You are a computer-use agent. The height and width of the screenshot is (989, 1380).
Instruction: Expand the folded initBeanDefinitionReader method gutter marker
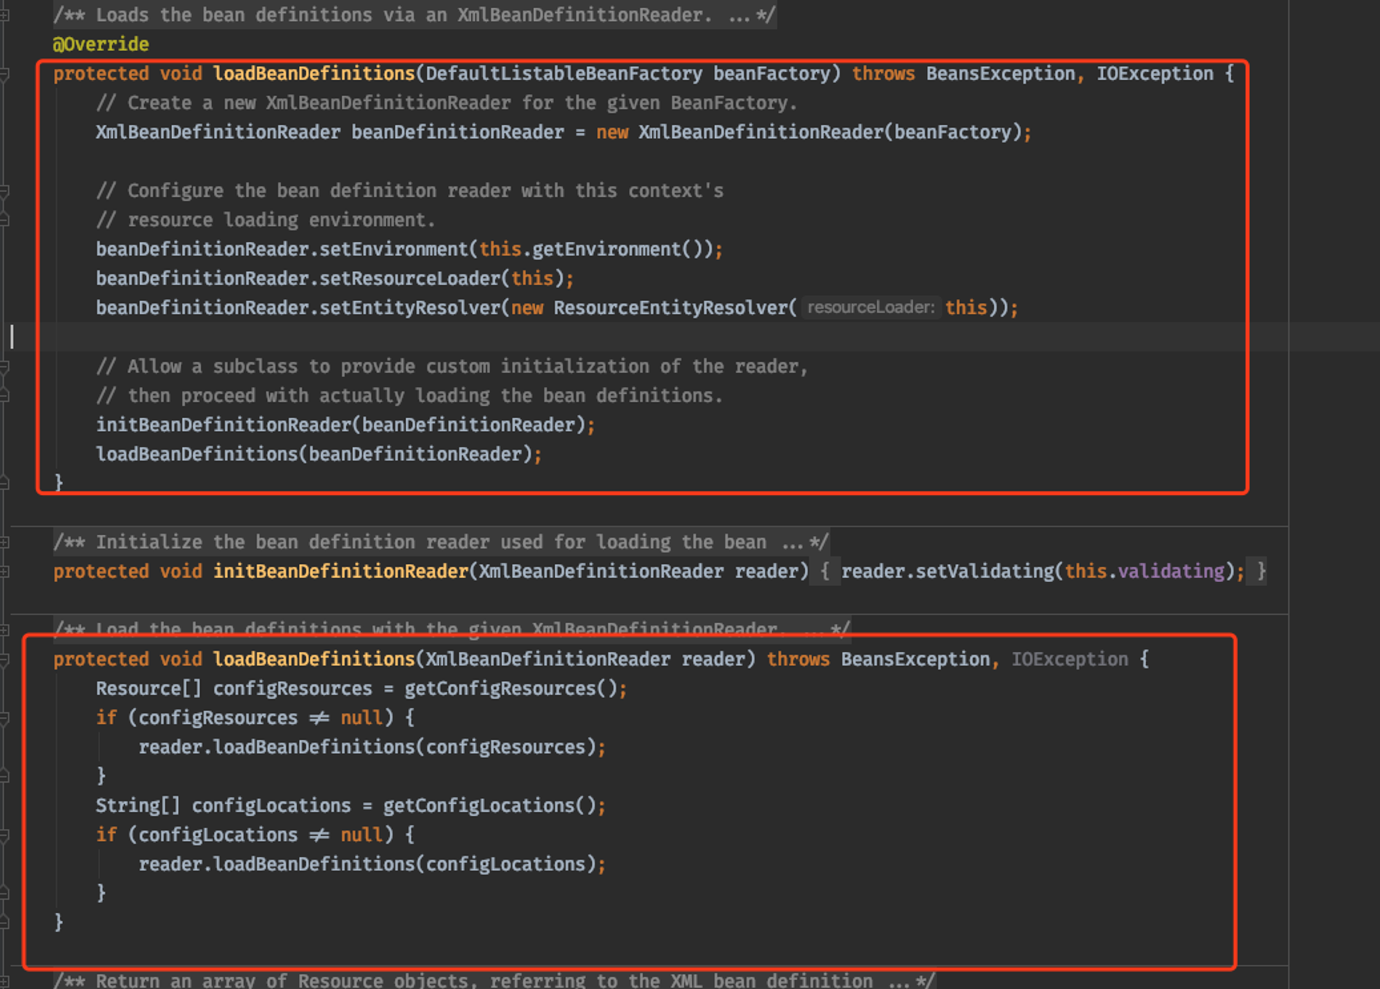pyautogui.click(x=3, y=571)
